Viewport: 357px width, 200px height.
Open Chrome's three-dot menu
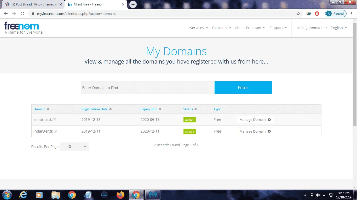click(x=352, y=14)
